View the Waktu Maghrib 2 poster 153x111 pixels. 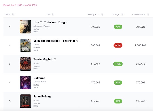26,64
